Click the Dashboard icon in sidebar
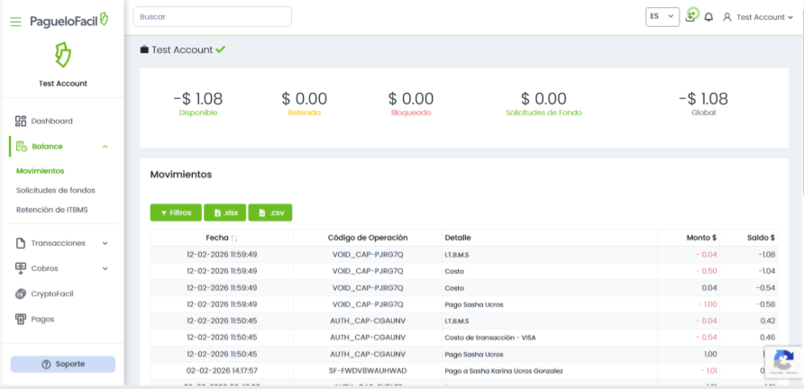The width and height of the screenshot is (804, 389). click(21, 121)
